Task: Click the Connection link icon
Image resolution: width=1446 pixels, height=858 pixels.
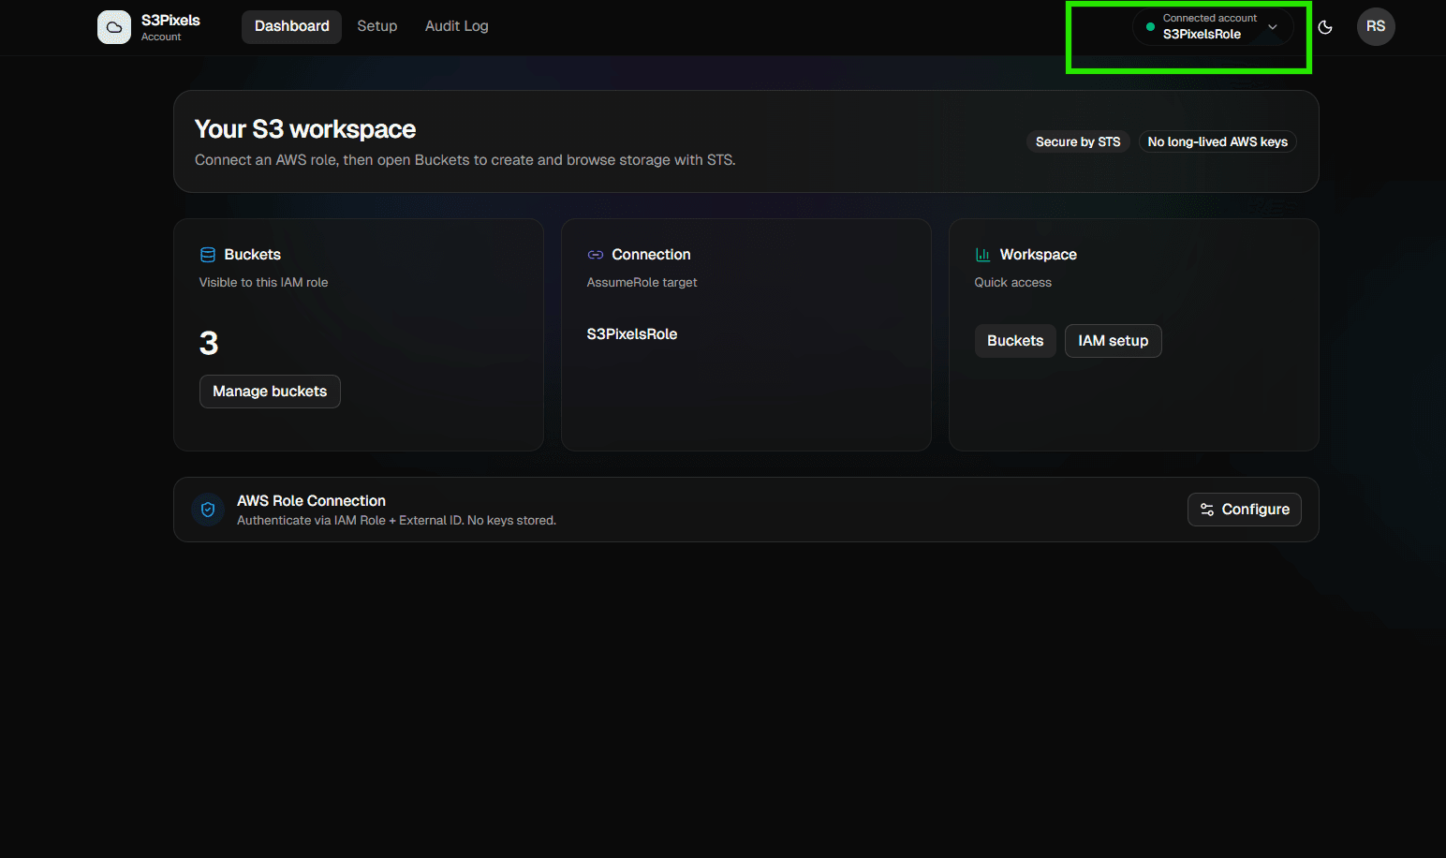Action: [595, 255]
